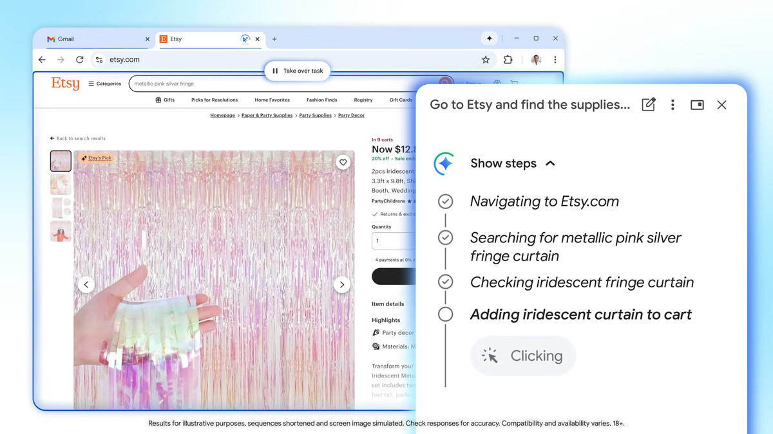Image resolution: width=773 pixels, height=434 pixels.
Task: Go to next product image arrow
Action: [x=342, y=284]
